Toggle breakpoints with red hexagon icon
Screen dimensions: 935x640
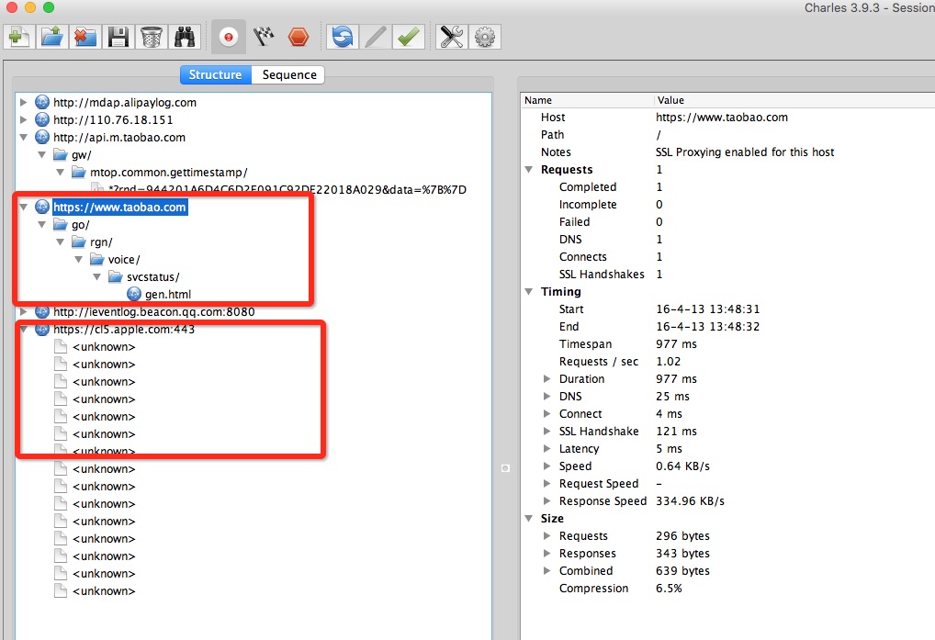point(299,37)
